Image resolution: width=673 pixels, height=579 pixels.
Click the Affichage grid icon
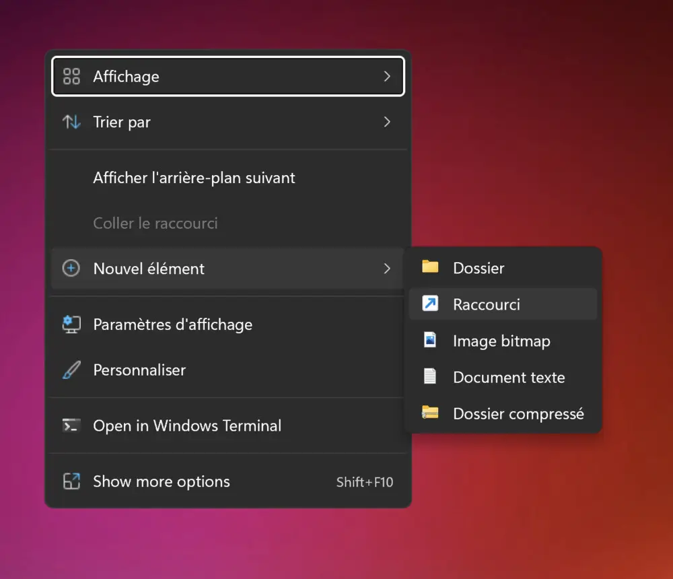coord(71,77)
